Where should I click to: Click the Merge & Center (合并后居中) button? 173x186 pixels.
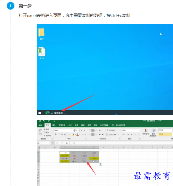pos(111,134)
